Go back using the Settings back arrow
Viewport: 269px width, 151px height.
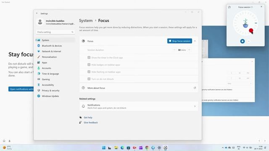click(x=37, y=13)
